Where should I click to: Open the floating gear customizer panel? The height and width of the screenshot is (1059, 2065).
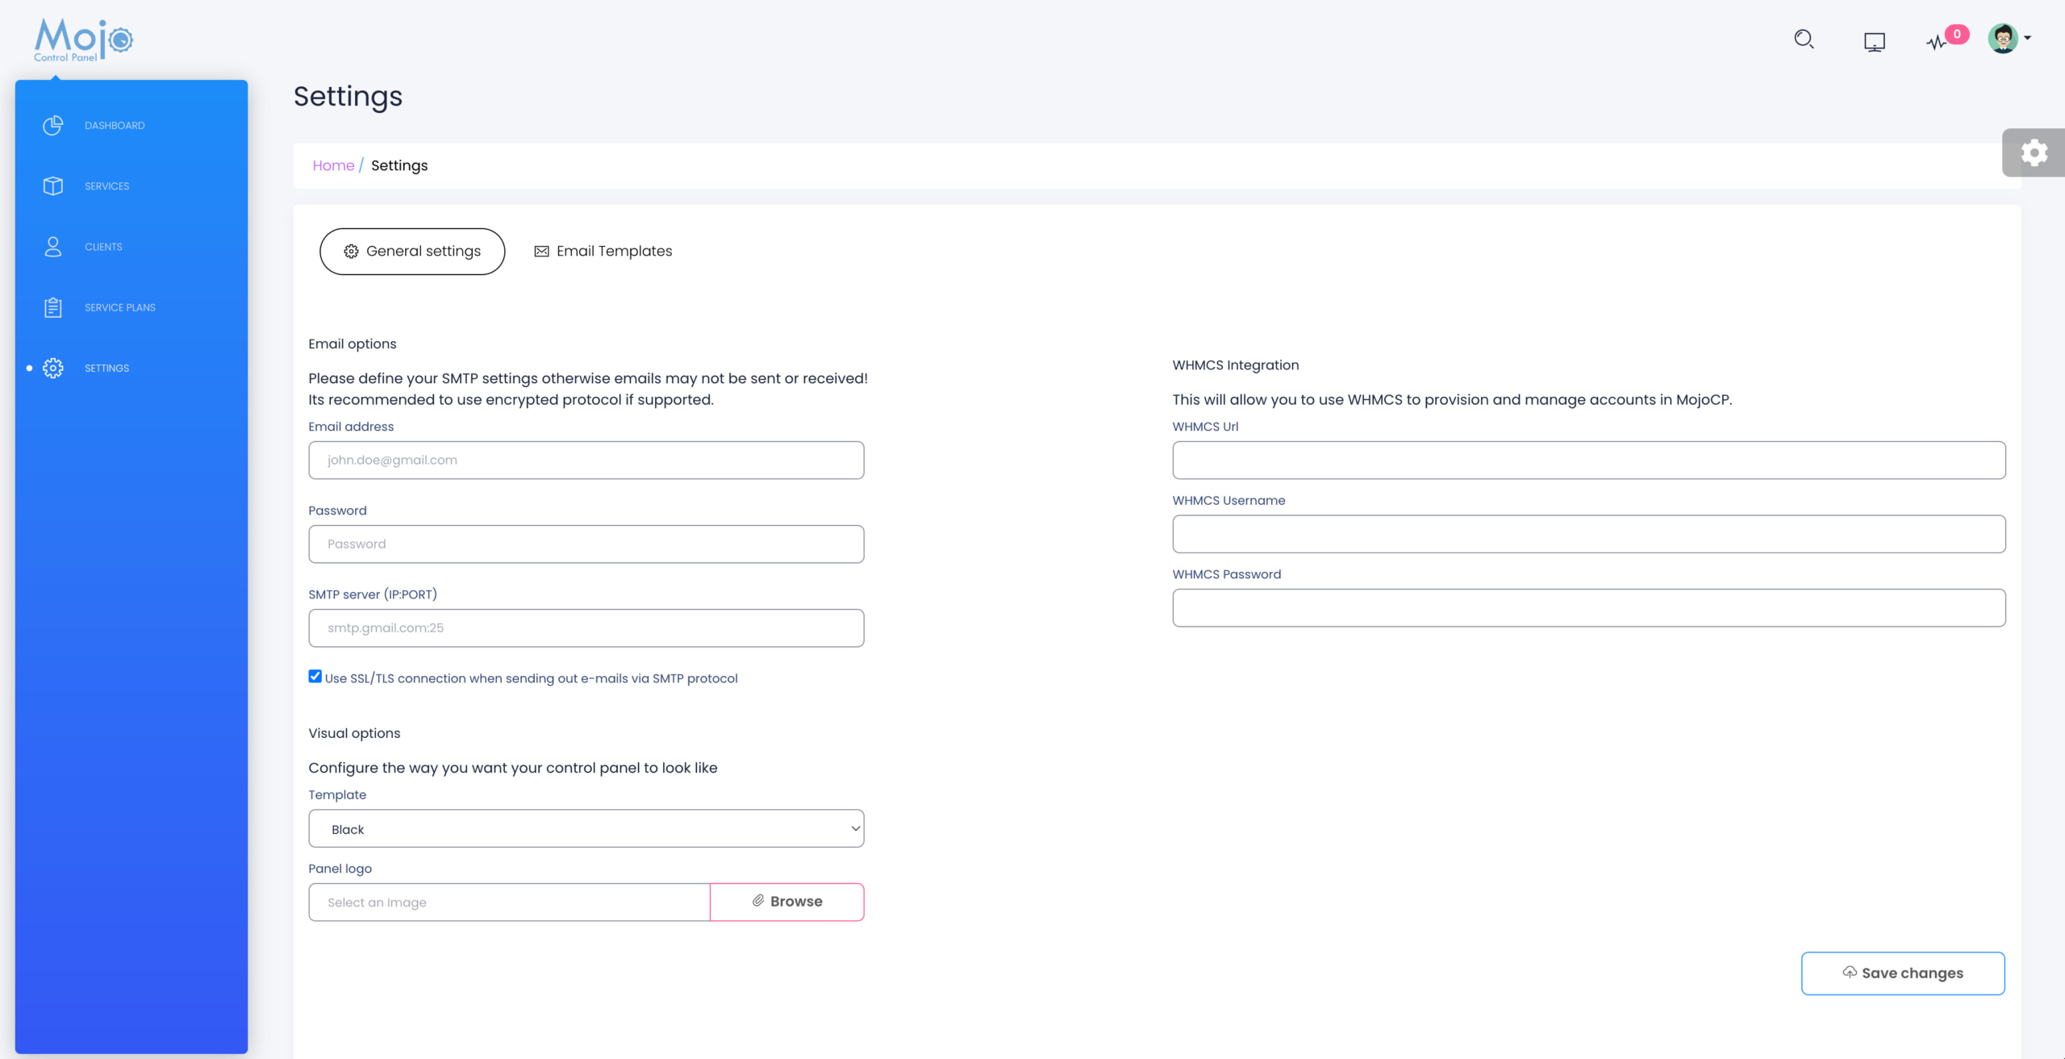click(2034, 152)
